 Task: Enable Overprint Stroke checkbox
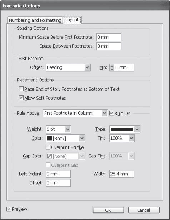point(48,147)
